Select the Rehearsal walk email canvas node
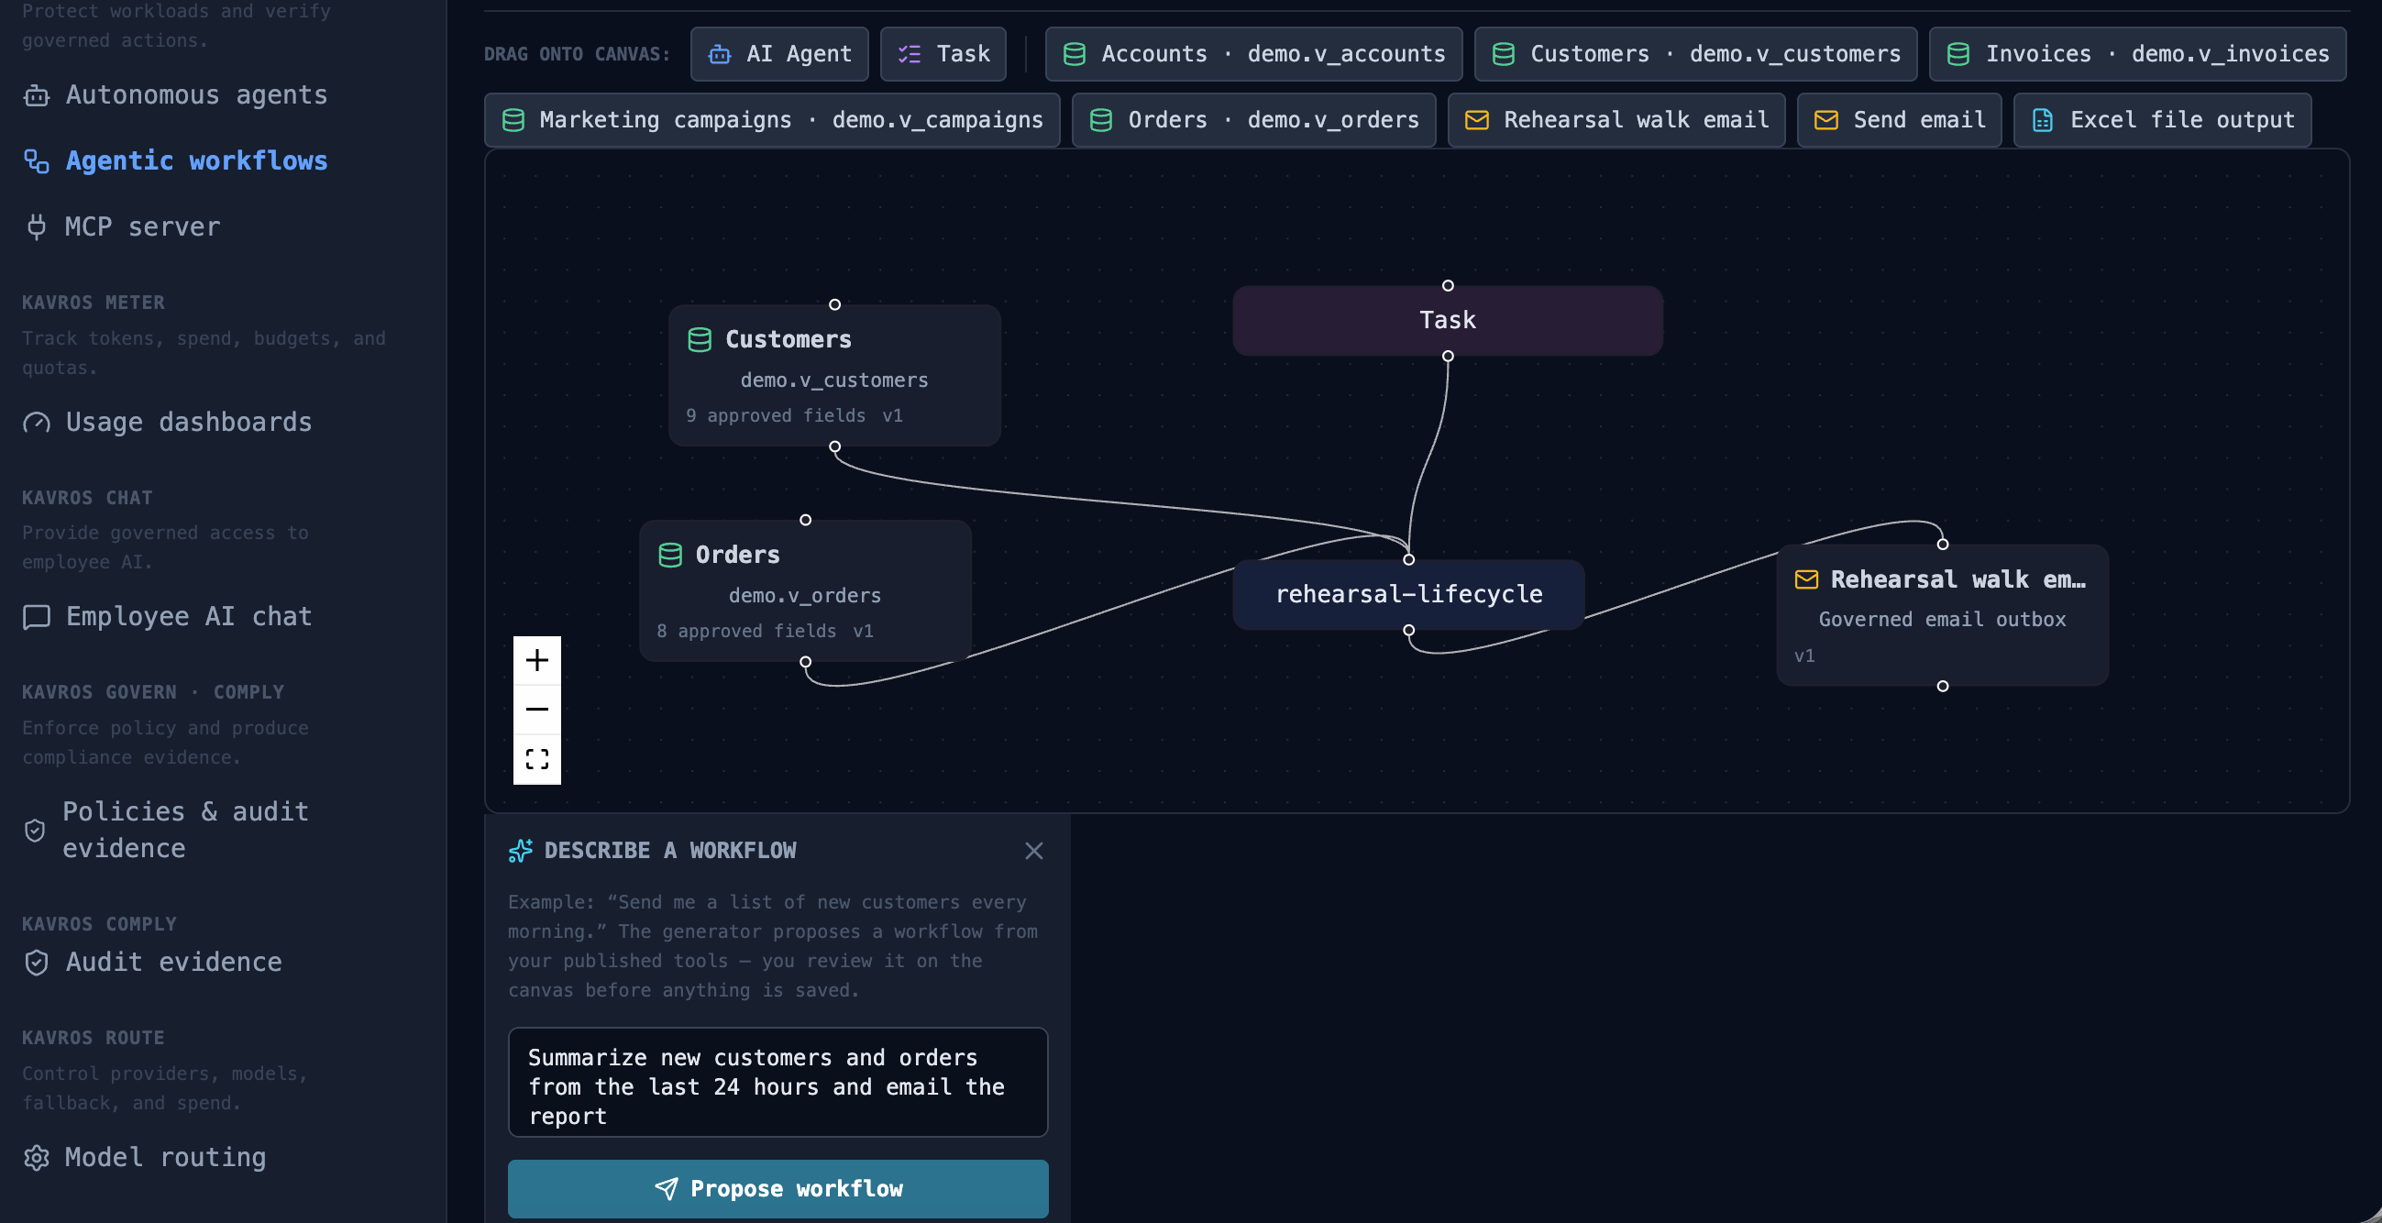 pos(1943,615)
